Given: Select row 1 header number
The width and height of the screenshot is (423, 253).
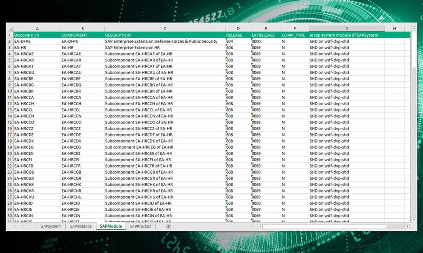Looking at the screenshot, I should [x=10, y=35].
